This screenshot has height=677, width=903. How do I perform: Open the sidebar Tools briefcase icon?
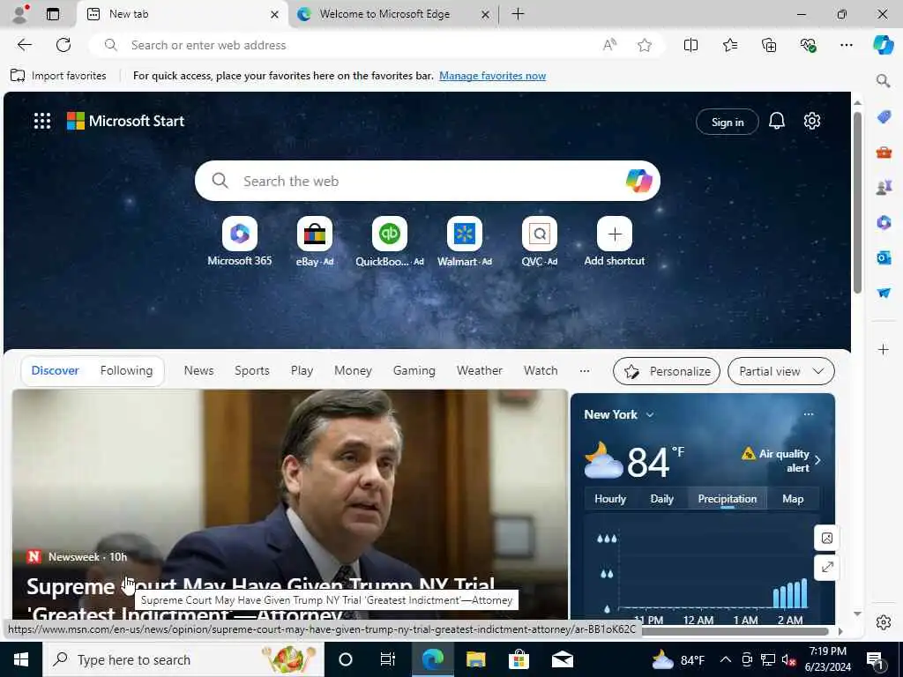click(x=884, y=153)
